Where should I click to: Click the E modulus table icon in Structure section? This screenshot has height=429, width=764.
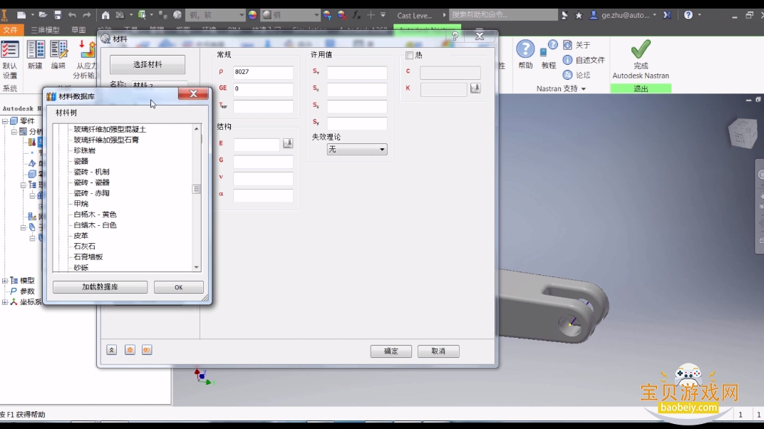point(288,143)
